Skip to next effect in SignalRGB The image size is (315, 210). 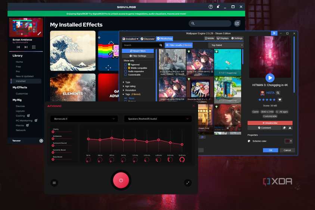(x=26, y=47)
